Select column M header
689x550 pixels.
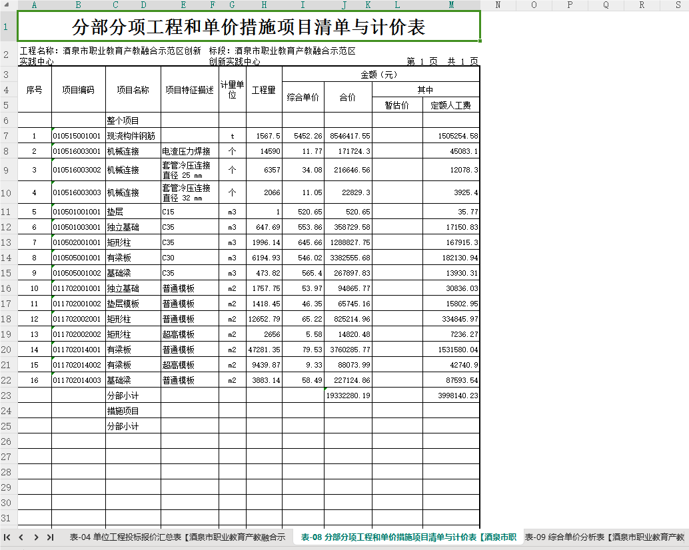(451, 5)
